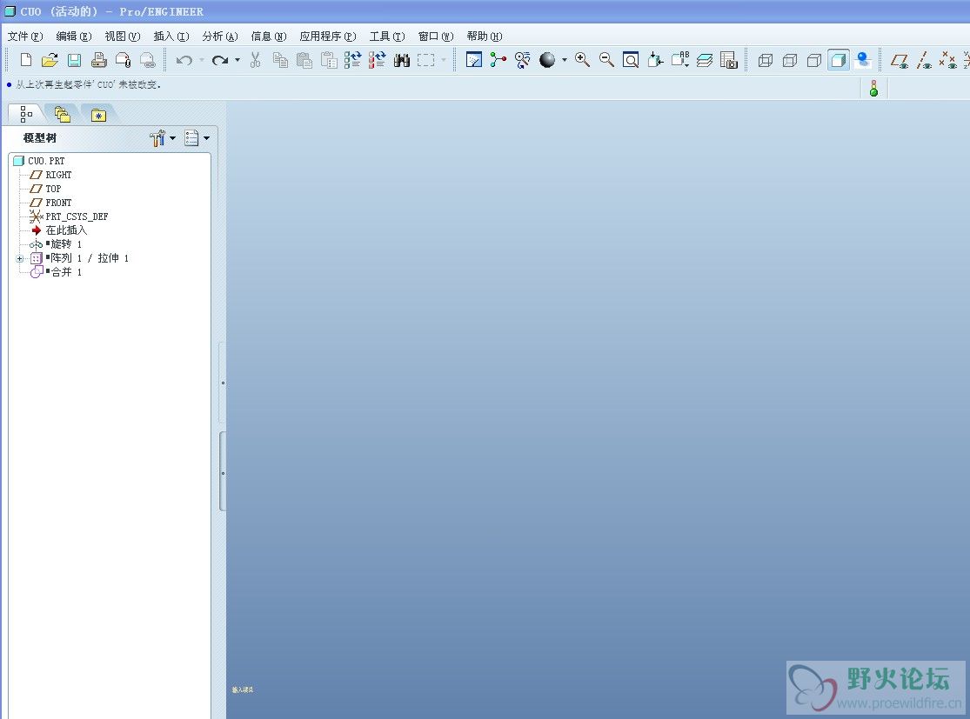Click the Repaint screen icon
This screenshot has height=719, width=970.
click(474, 60)
